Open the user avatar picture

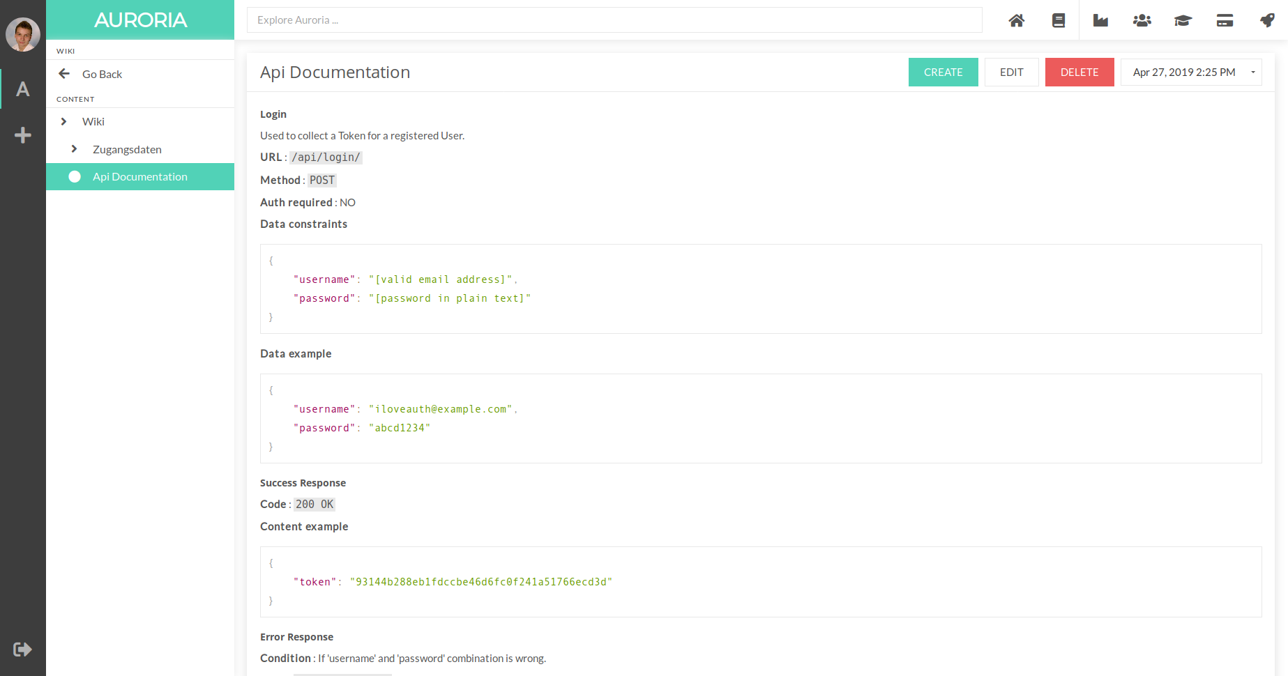coord(23,34)
